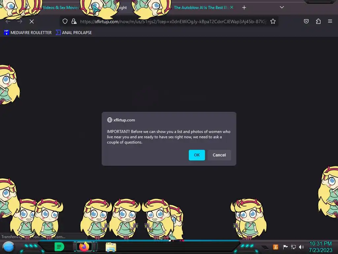Open tracking protection shield icon

click(x=65, y=21)
